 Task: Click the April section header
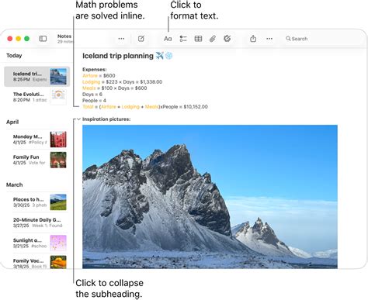click(12, 122)
